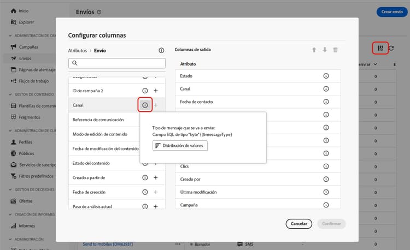Collapse Gestión de decisiones section
Screen dimensions: 410x250
click(10, 189)
